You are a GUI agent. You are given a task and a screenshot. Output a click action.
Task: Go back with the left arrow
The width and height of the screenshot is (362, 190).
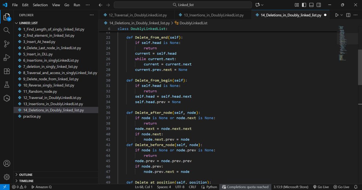[x=101, y=5]
